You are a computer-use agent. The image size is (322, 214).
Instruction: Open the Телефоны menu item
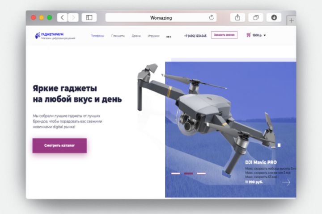[x=97, y=36]
